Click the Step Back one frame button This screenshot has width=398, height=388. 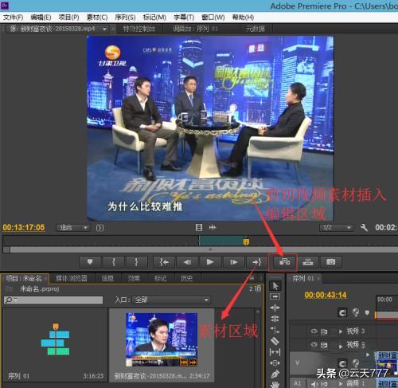click(x=187, y=262)
